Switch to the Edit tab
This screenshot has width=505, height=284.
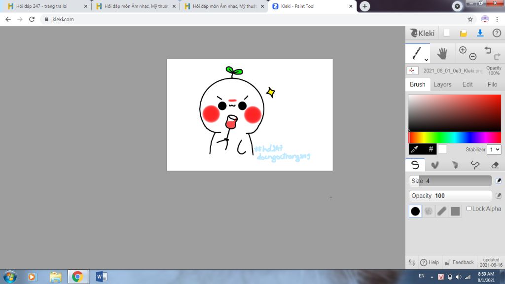pos(468,84)
